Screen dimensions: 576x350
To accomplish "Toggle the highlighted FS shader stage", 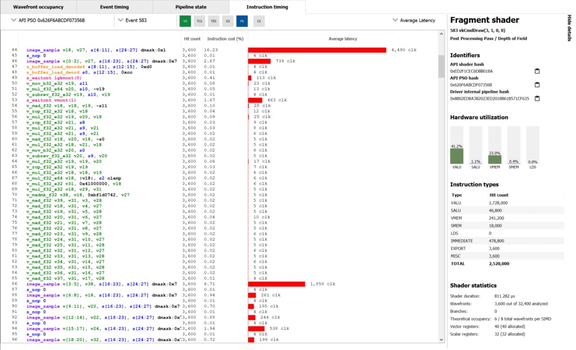I will point(242,21).
